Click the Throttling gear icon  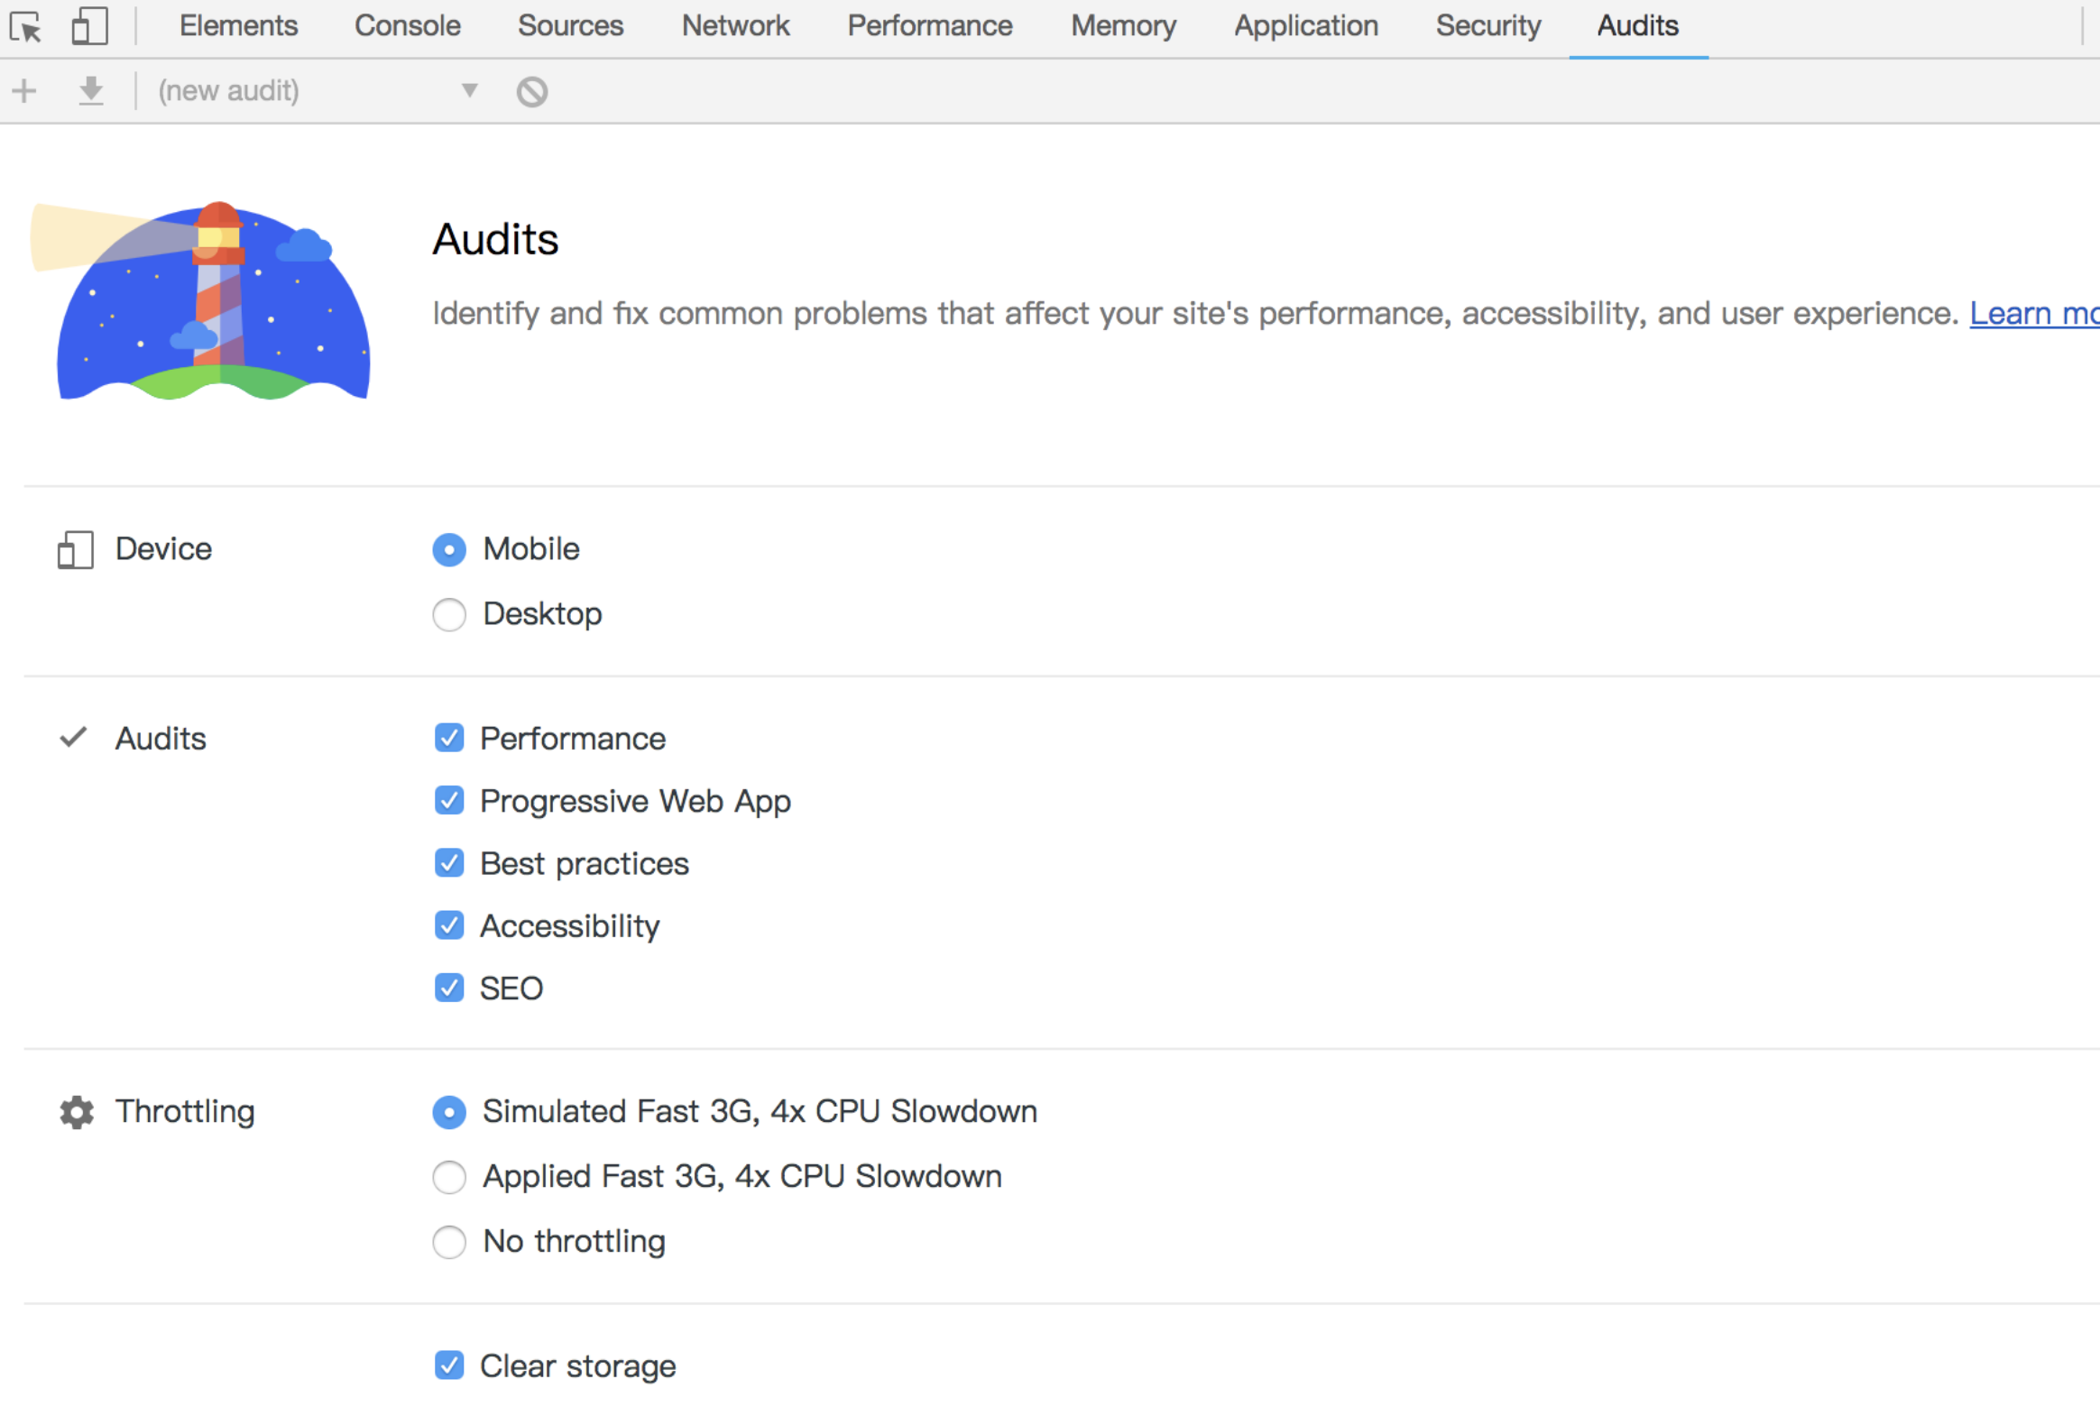click(x=77, y=1113)
